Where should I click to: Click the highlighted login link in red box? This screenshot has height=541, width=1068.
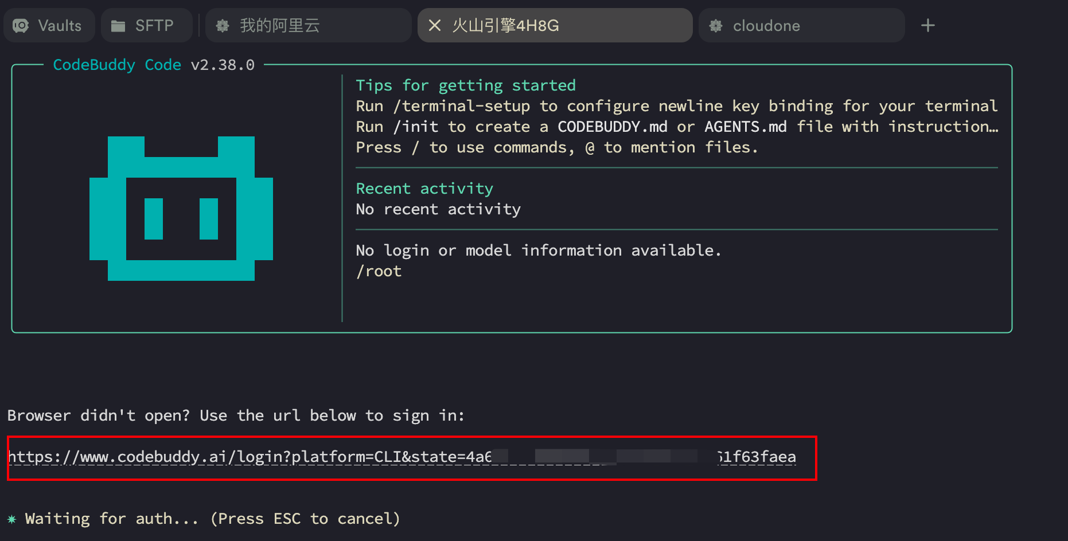pyautogui.click(x=402, y=457)
